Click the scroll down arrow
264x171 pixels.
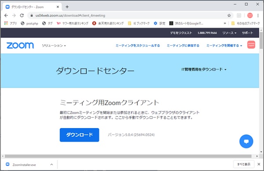261,152
